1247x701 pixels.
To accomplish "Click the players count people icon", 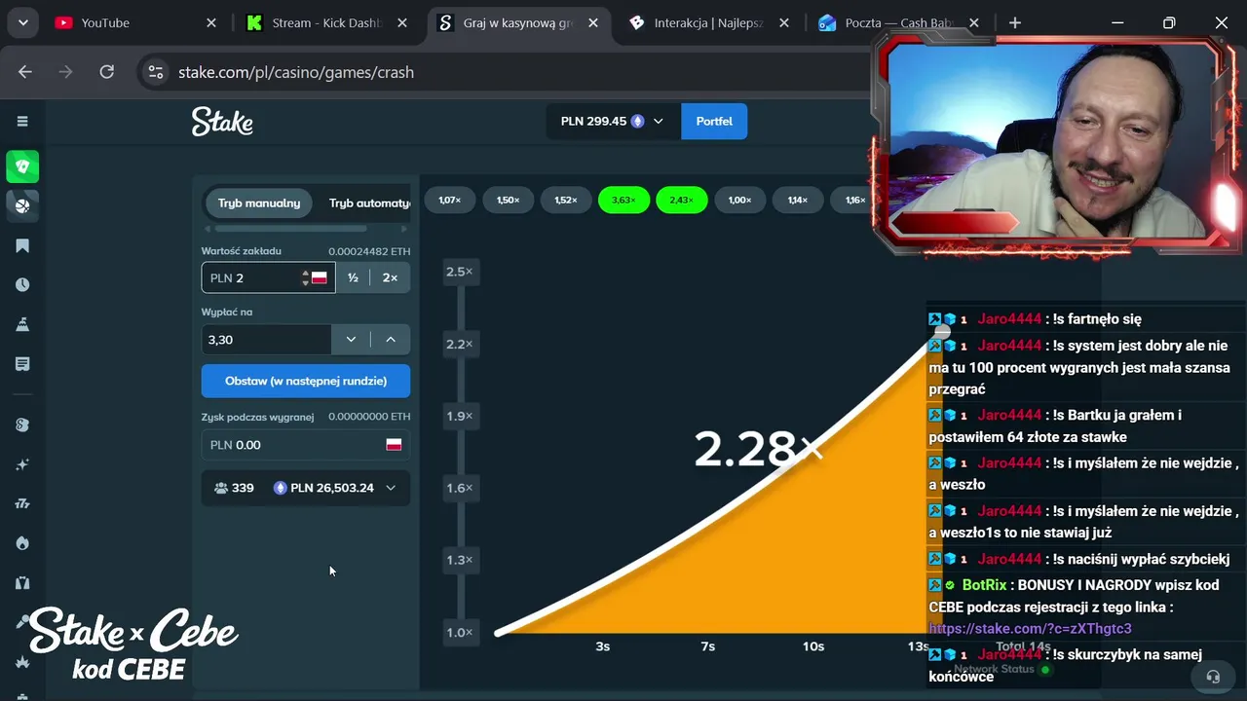I will (221, 488).
